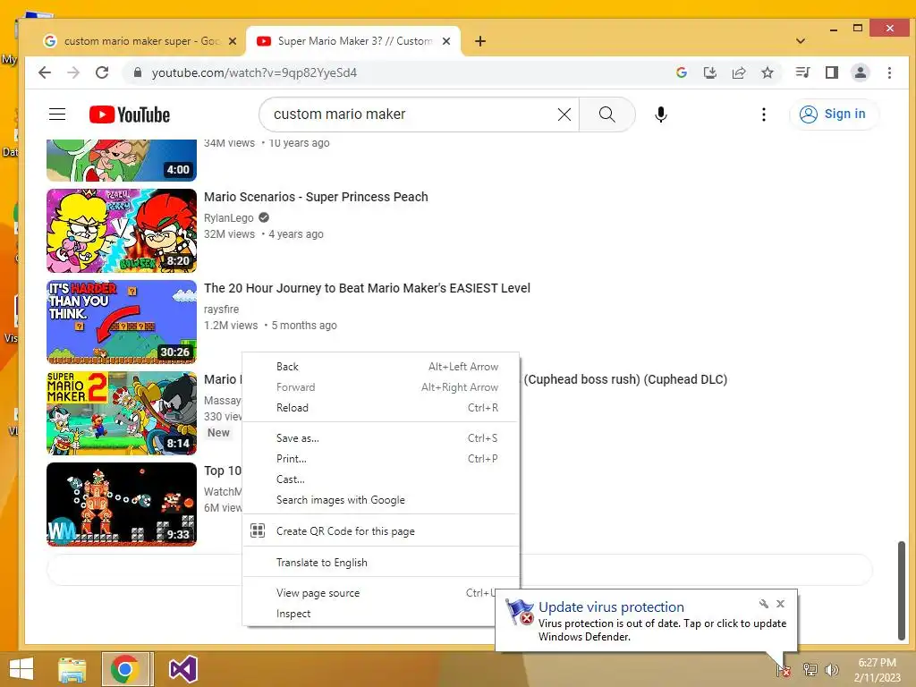Select Translate to English menu item
Screen dimensions: 916x687
(380, 563)
